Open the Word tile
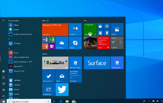This screenshot has height=103, width=163. click(x=45, y=40)
